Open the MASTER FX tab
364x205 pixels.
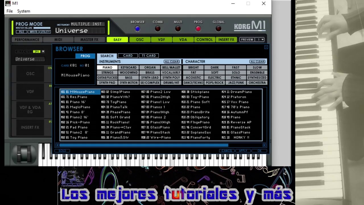click(89, 40)
